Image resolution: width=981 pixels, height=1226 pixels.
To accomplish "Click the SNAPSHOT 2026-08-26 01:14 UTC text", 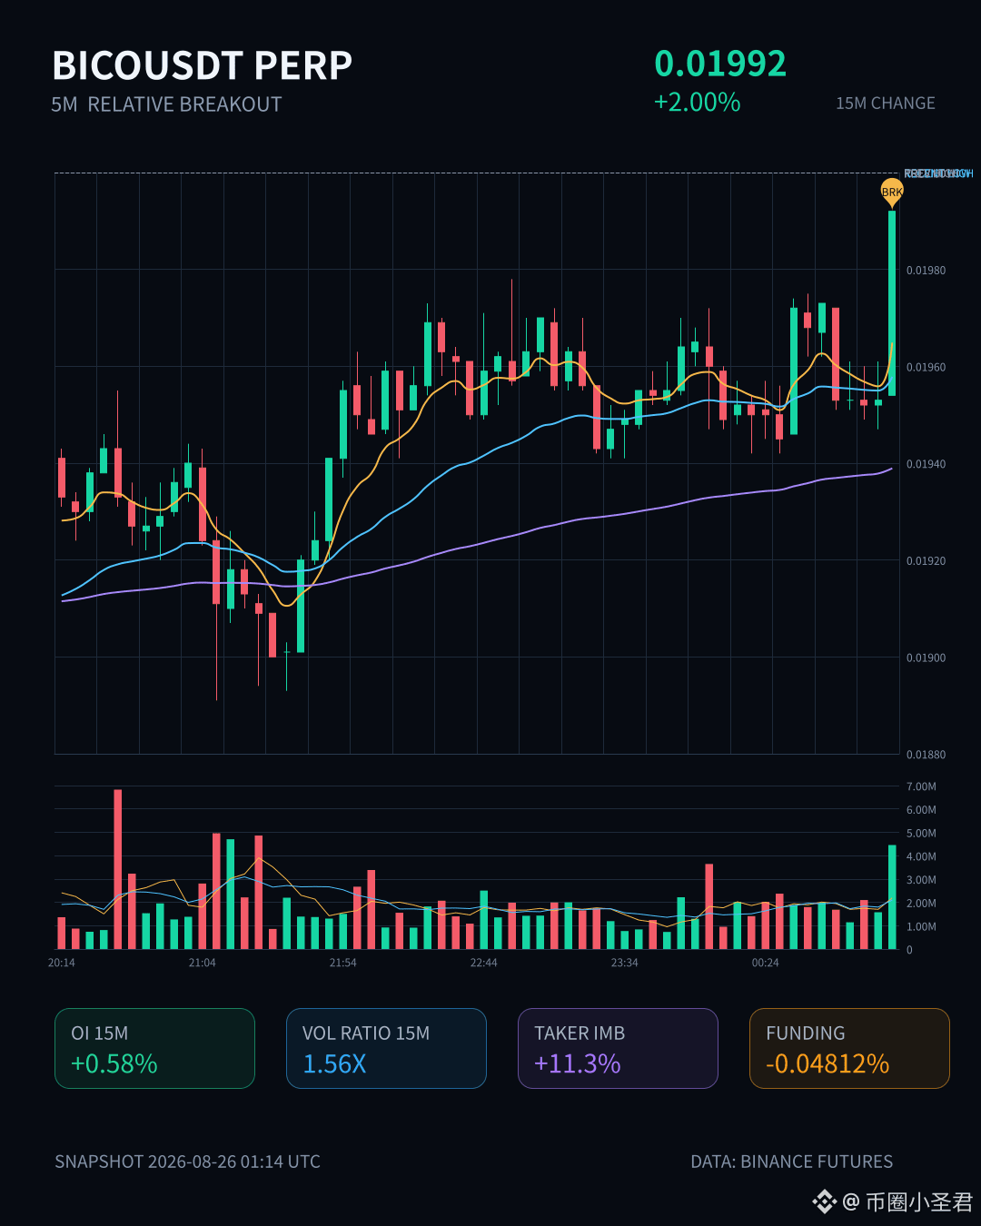I will point(187,1162).
